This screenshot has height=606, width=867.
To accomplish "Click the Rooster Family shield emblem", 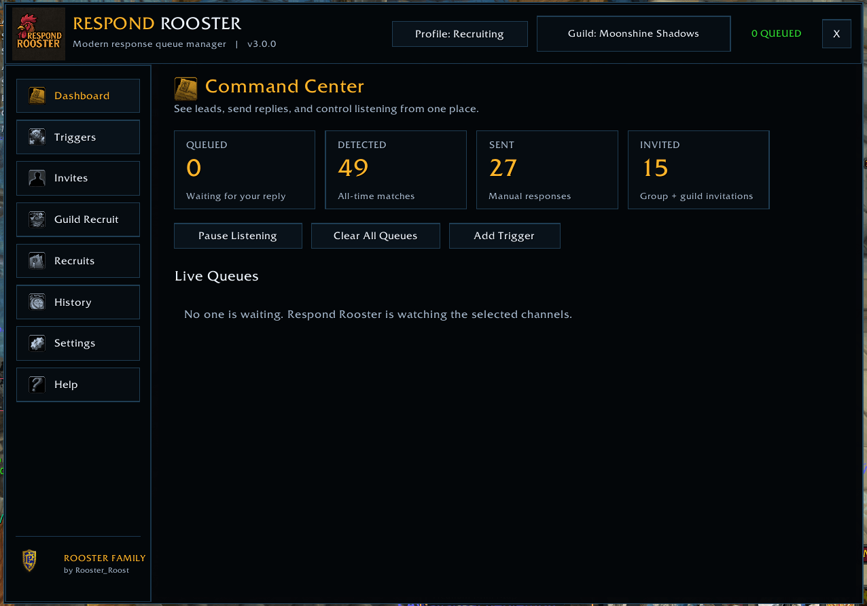I will click(x=29, y=560).
